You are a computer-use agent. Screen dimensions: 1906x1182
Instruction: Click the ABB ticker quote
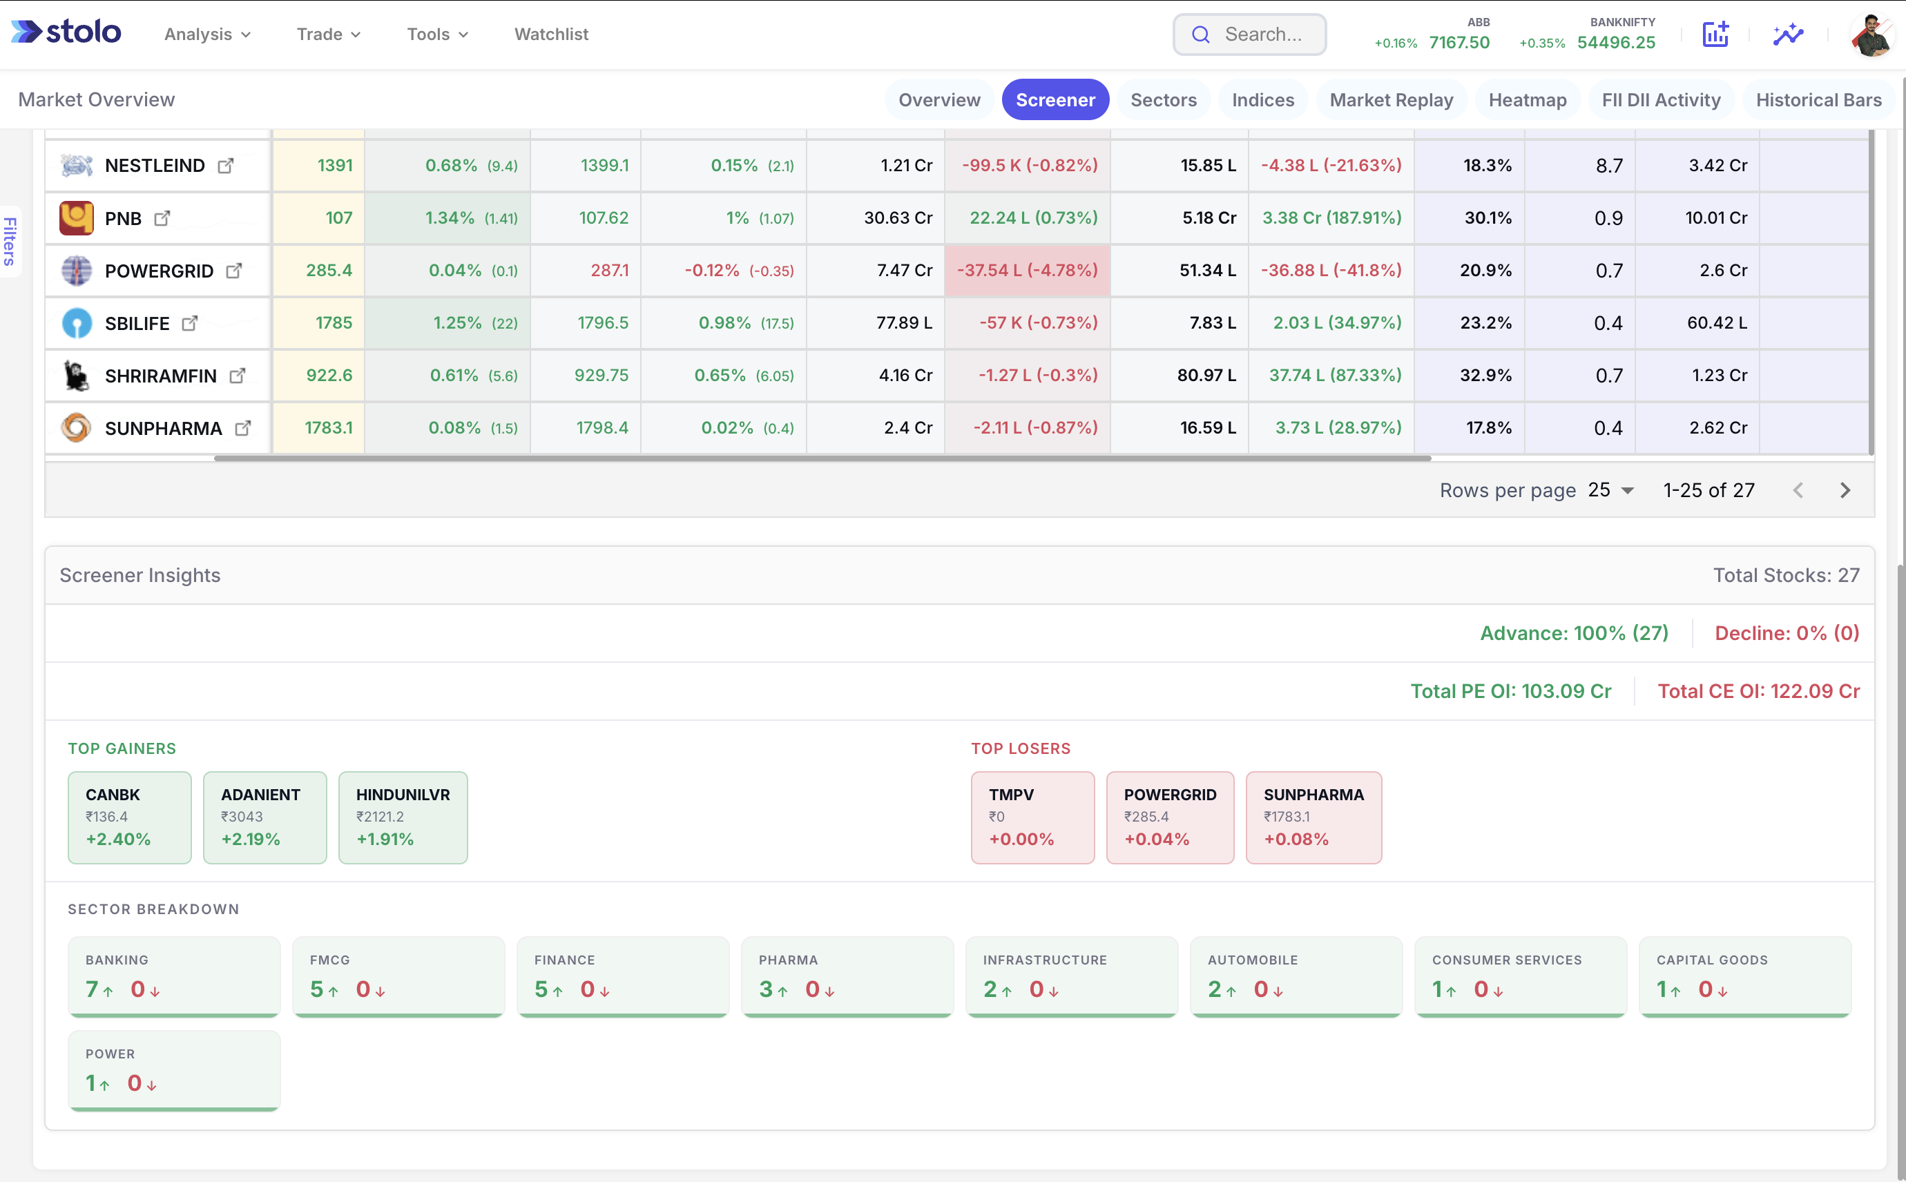tap(1432, 35)
